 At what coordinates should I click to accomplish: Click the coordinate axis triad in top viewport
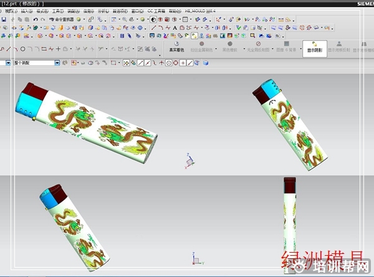(189, 161)
